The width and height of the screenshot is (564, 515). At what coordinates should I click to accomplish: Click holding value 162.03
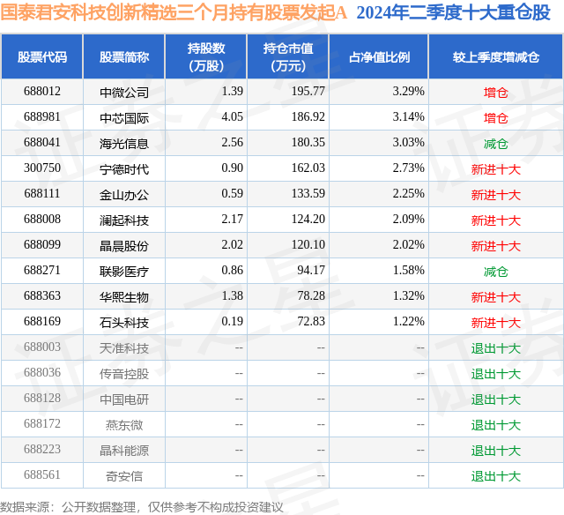(308, 168)
